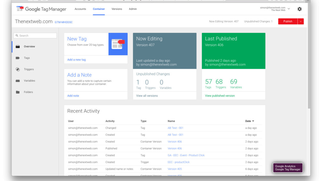Viewport: 322px width, 181px height.
Task: Click inside the Search field
Action: 35,36
